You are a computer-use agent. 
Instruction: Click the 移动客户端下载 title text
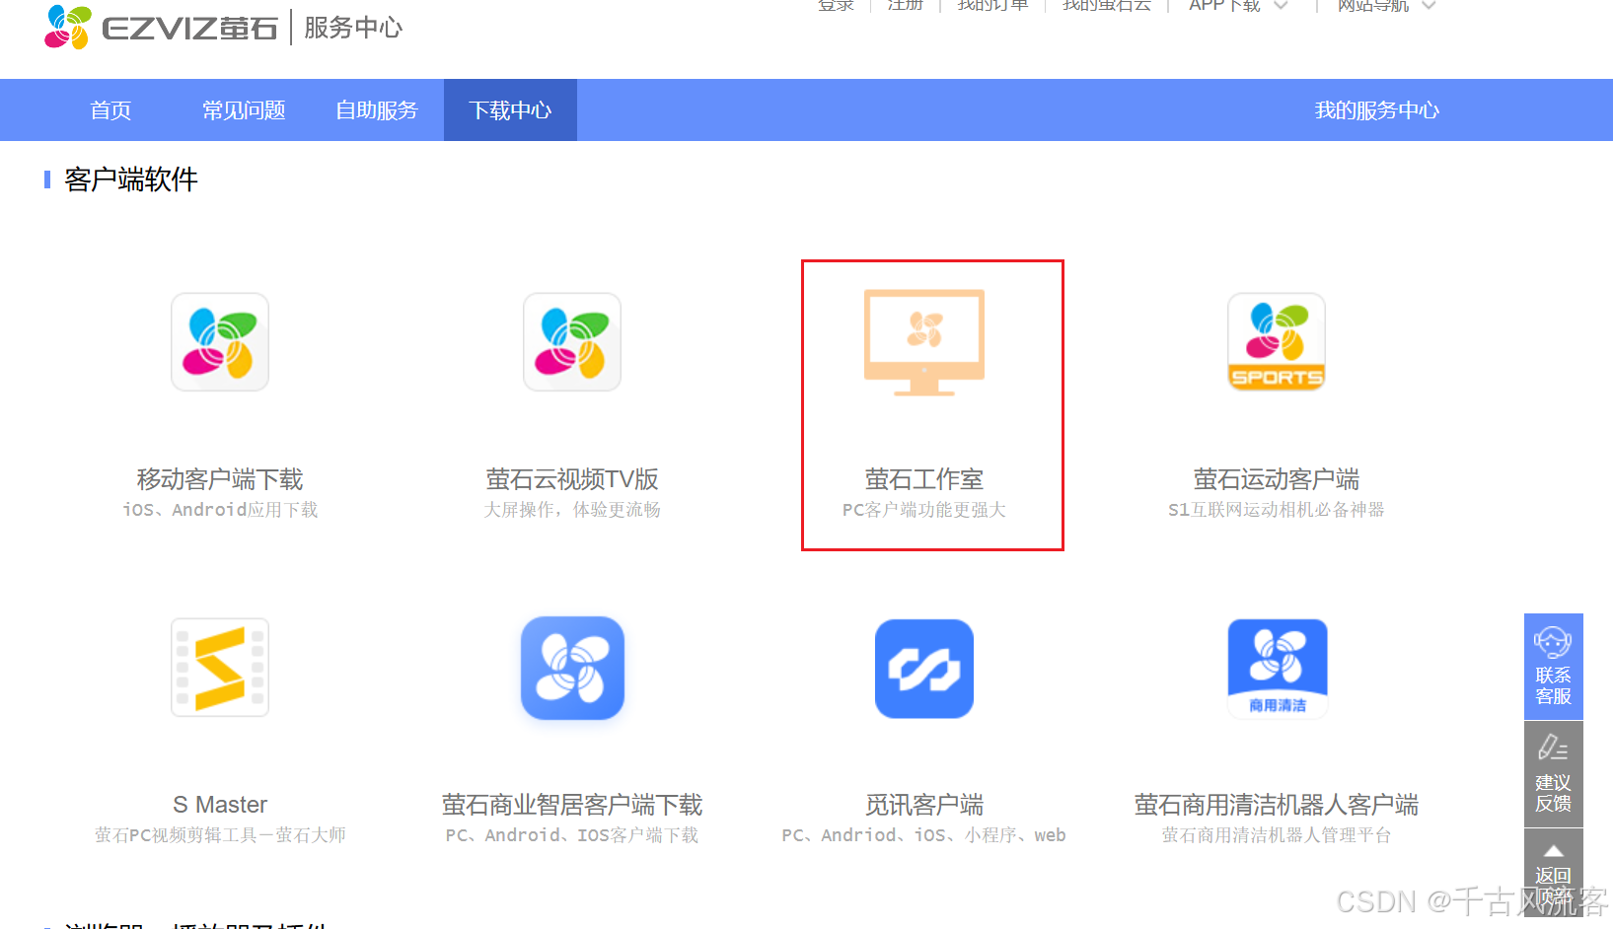(220, 479)
